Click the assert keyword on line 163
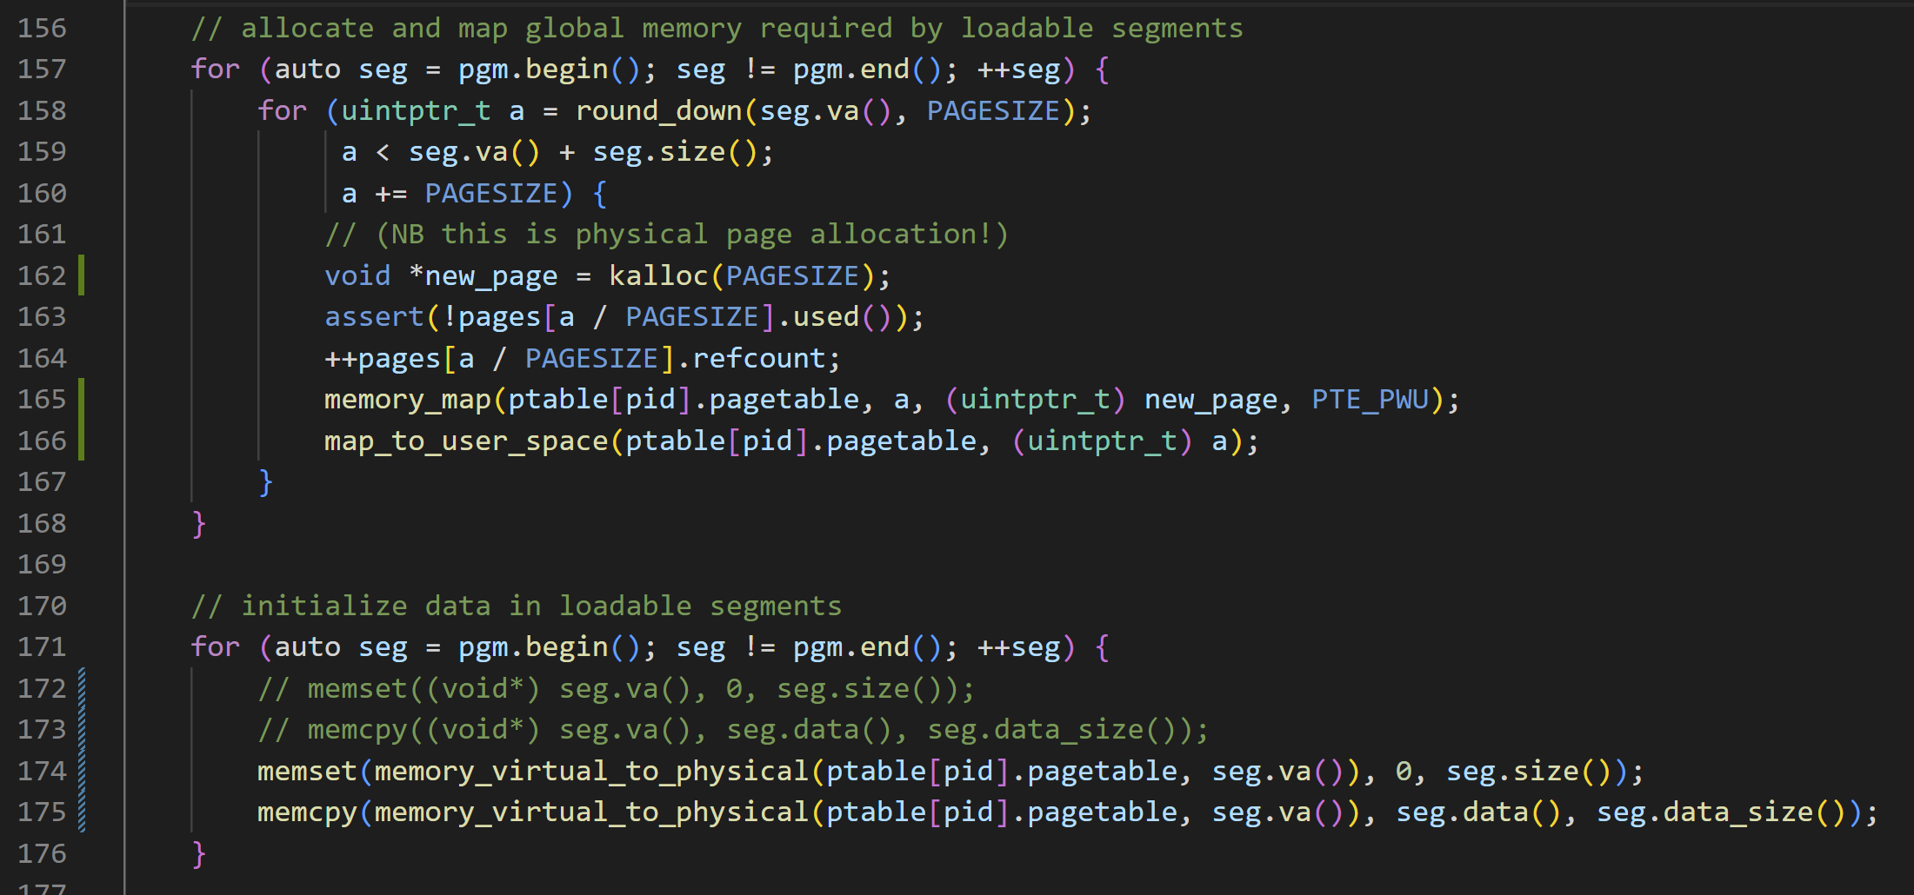 [373, 317]
